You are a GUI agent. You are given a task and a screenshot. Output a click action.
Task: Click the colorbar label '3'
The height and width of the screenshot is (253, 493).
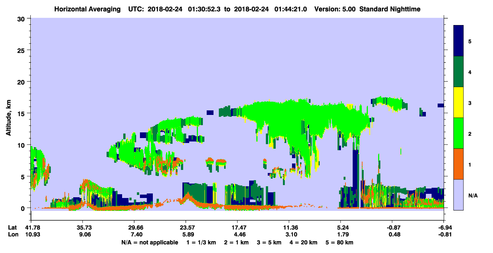pos(470,103)
